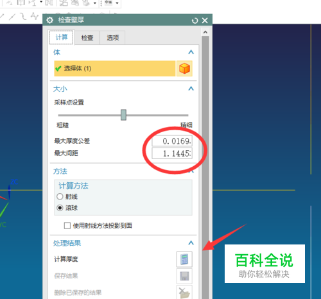The height and width of the screenshot is (299, 321).
Task: Switch to the 检查 tab
Action: (x=87, y=38)
